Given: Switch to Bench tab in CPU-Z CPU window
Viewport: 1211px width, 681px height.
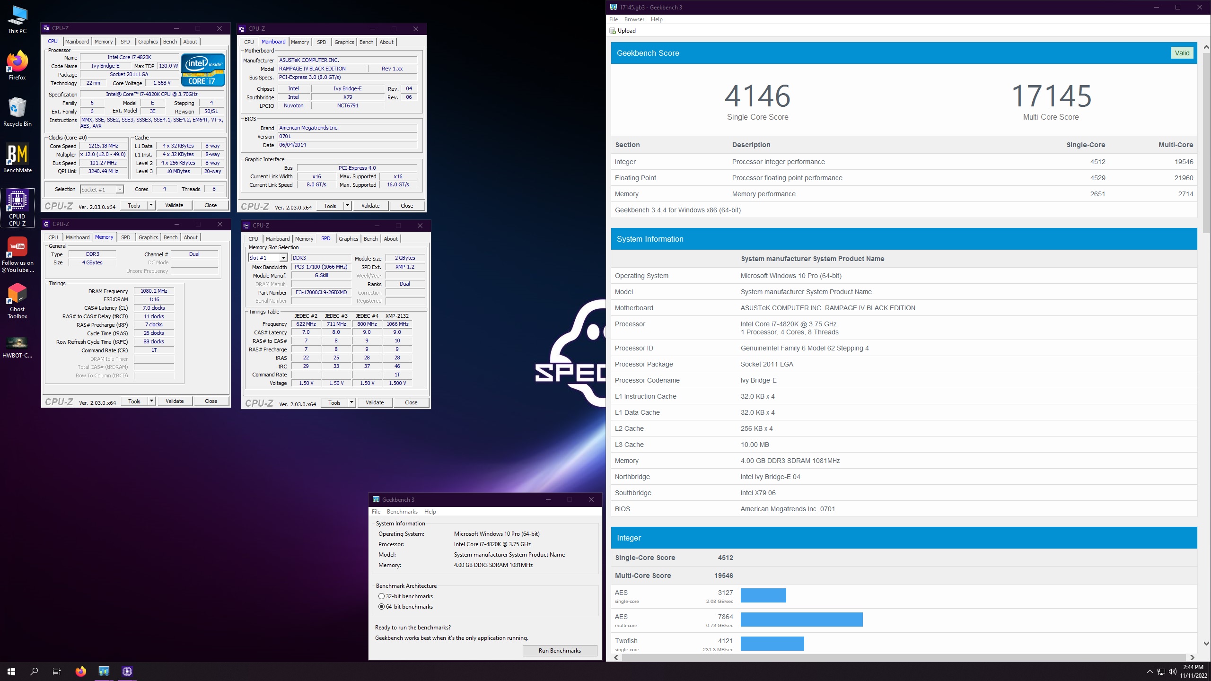Looking at the screenshot, I should (170, 42).
